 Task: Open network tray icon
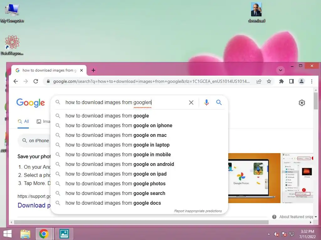click(292, 234)
